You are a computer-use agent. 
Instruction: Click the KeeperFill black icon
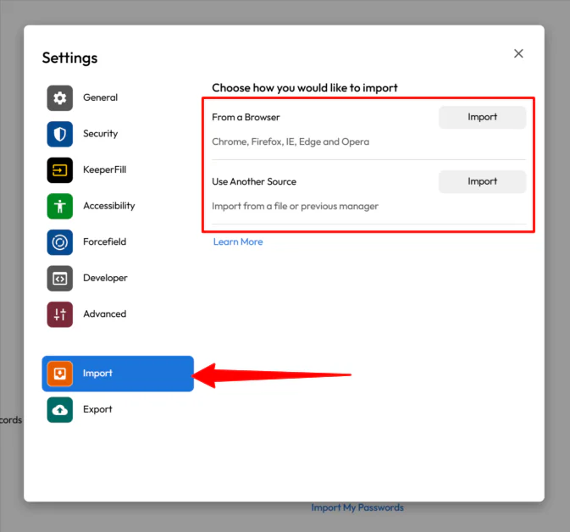pos(59,169)
